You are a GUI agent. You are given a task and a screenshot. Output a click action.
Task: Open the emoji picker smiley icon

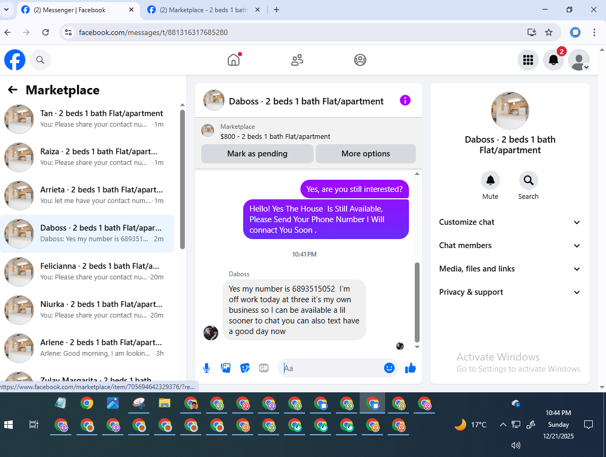(389, 368)
